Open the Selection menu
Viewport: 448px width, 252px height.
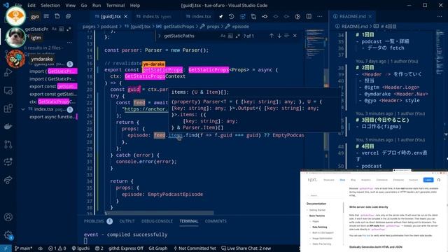(50, 5)
